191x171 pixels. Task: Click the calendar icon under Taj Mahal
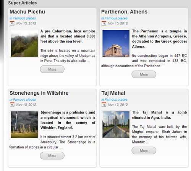click(x=104, y=105)
